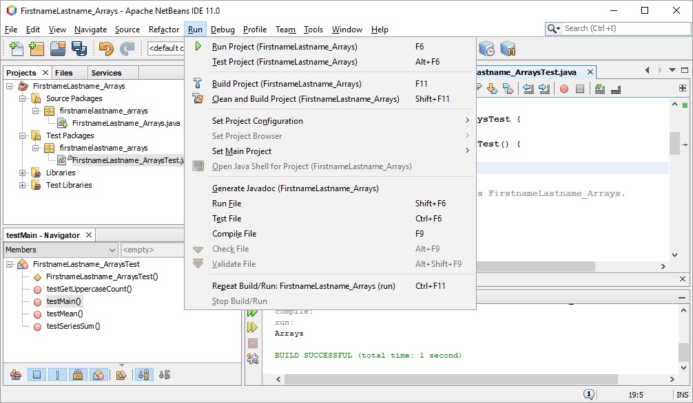Collapse the FirstnameLastname_Arrays project root node
The image size is (693, 403).
coord(9,86)
